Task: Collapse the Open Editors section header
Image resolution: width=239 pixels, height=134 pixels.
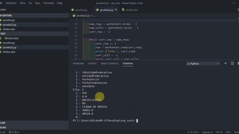Action: pyautogui.click(x=34, y=16)
